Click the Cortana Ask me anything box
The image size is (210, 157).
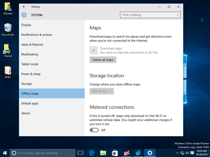click(x=43, y=153)
